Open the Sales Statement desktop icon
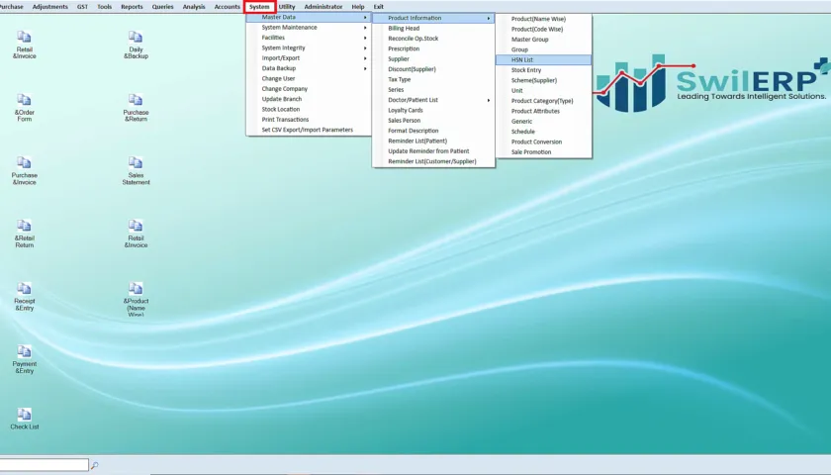The image size is (831, 475). point(136,170)
